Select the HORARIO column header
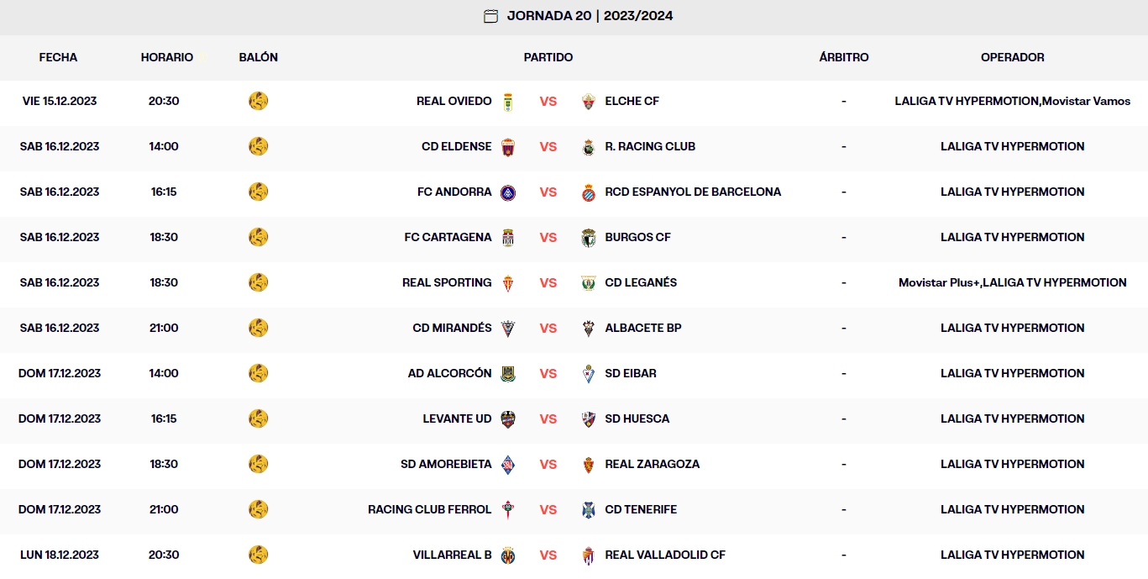The image size is (1148, 579). click(167, 58)
